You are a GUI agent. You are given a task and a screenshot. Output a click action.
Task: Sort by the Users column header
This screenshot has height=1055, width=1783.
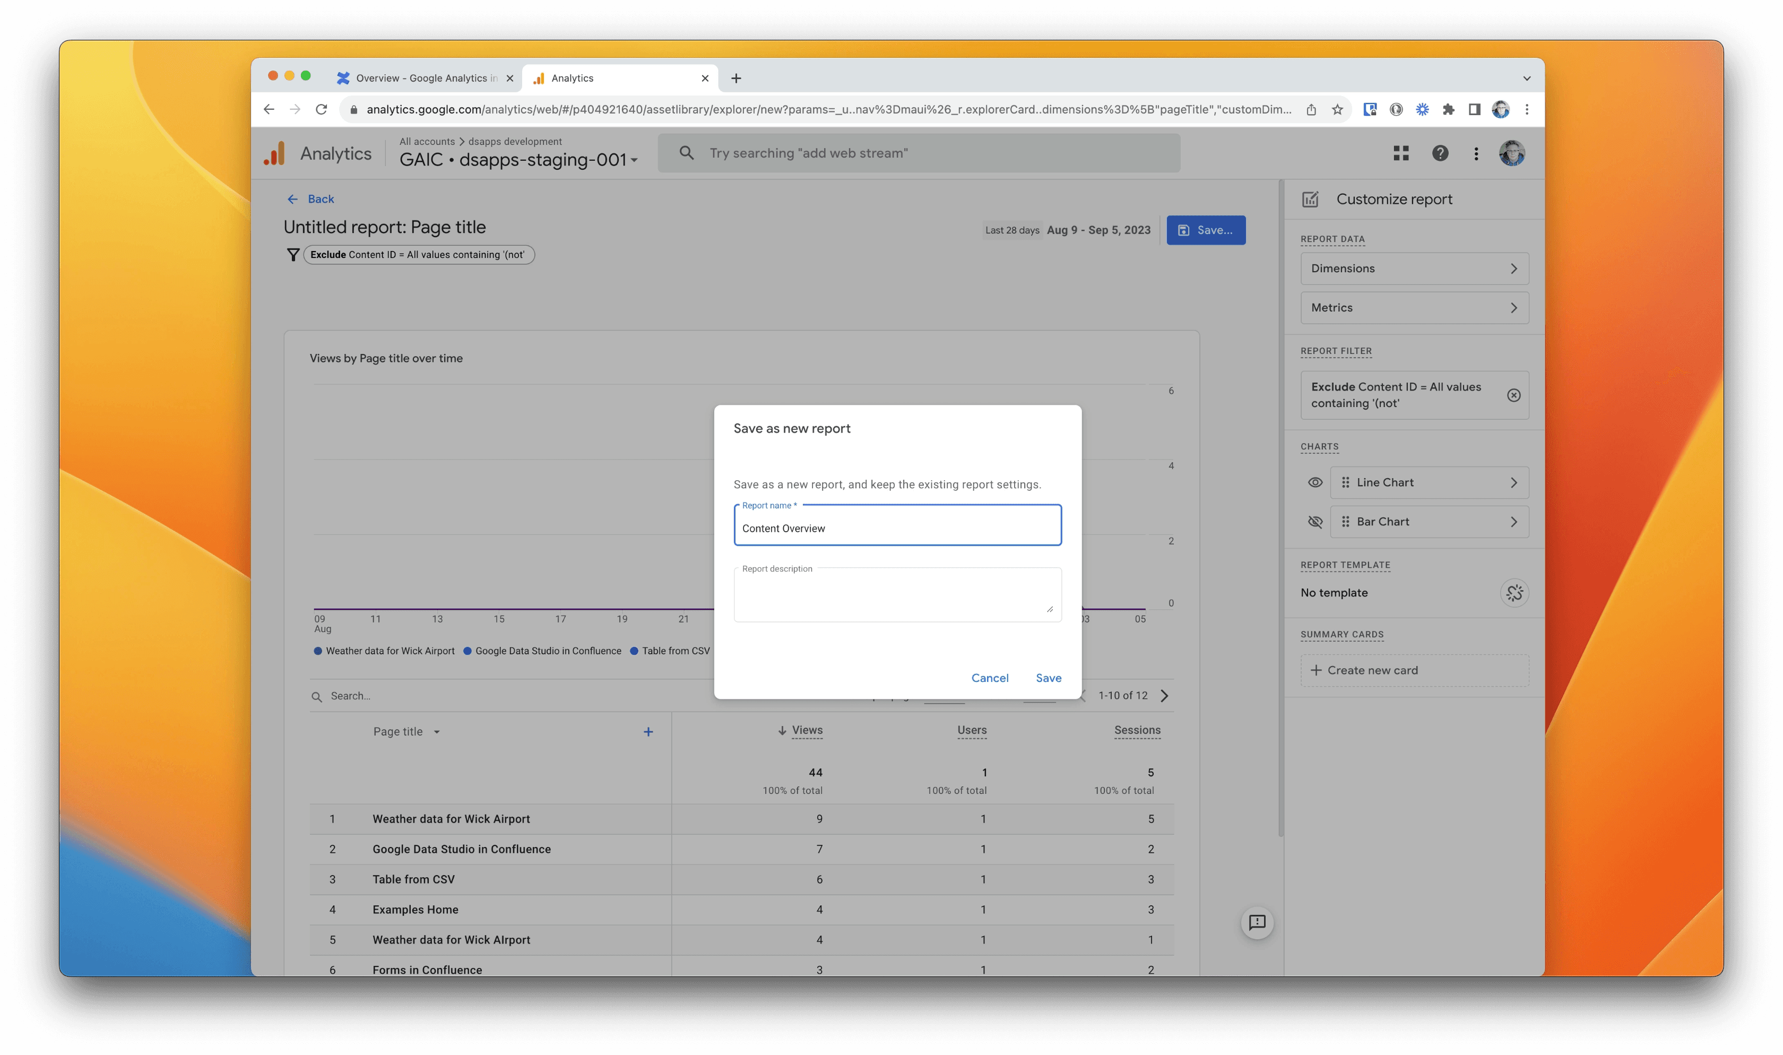tap(972, 730)
